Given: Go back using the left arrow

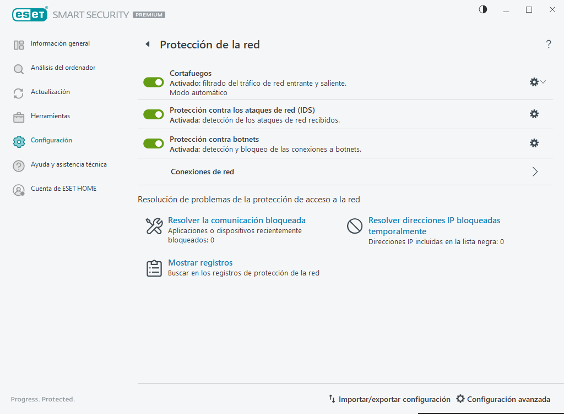Looking at the screenshot, I should click(147, 45).
